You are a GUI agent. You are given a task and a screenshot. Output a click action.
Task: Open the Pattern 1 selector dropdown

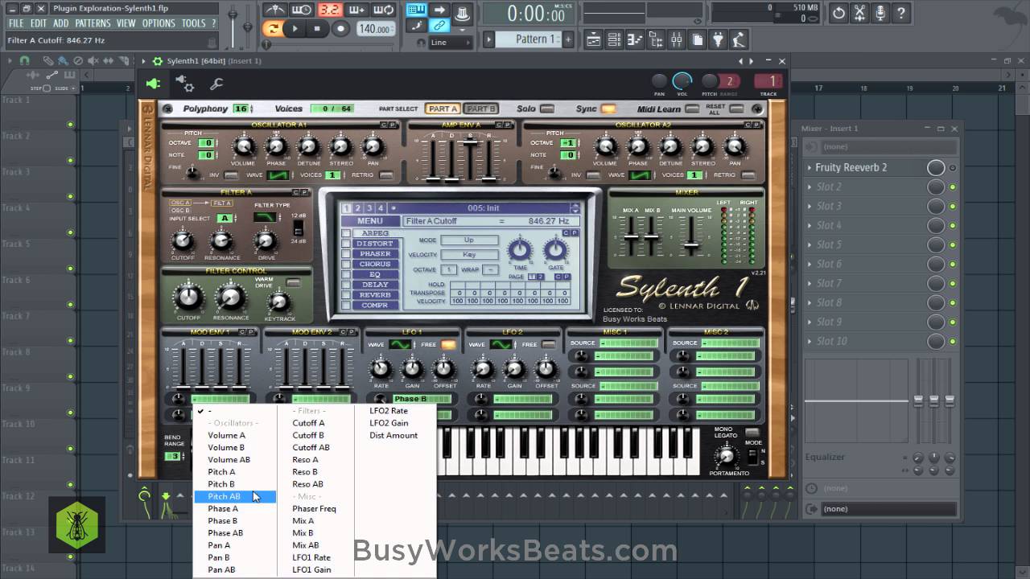(529, 39)
